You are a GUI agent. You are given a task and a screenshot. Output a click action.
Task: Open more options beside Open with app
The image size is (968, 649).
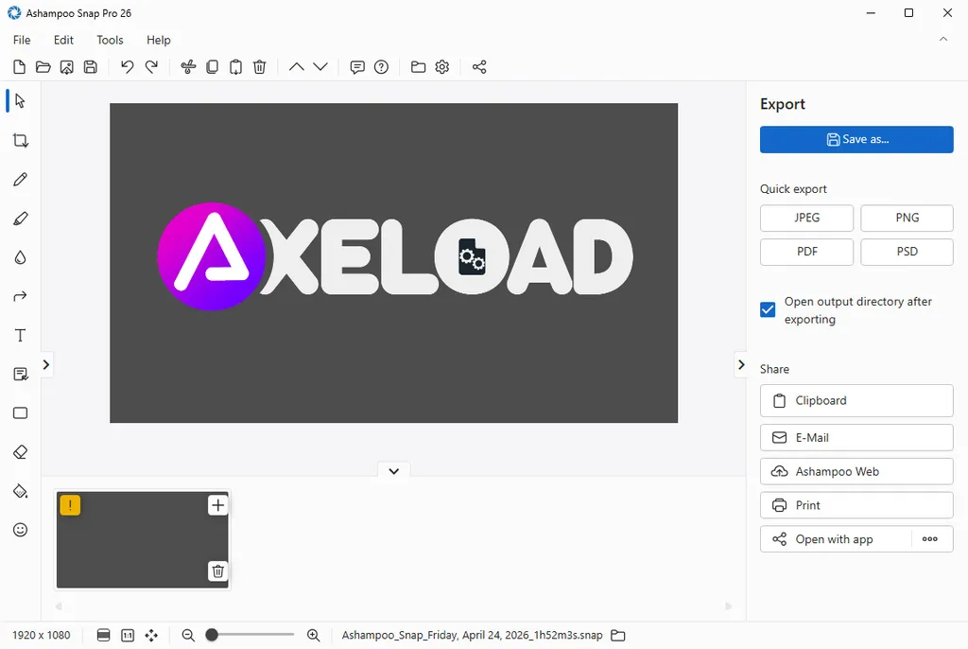(930, 539)
